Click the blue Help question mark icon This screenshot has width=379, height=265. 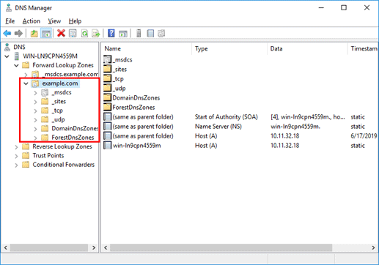pos(111,33)
